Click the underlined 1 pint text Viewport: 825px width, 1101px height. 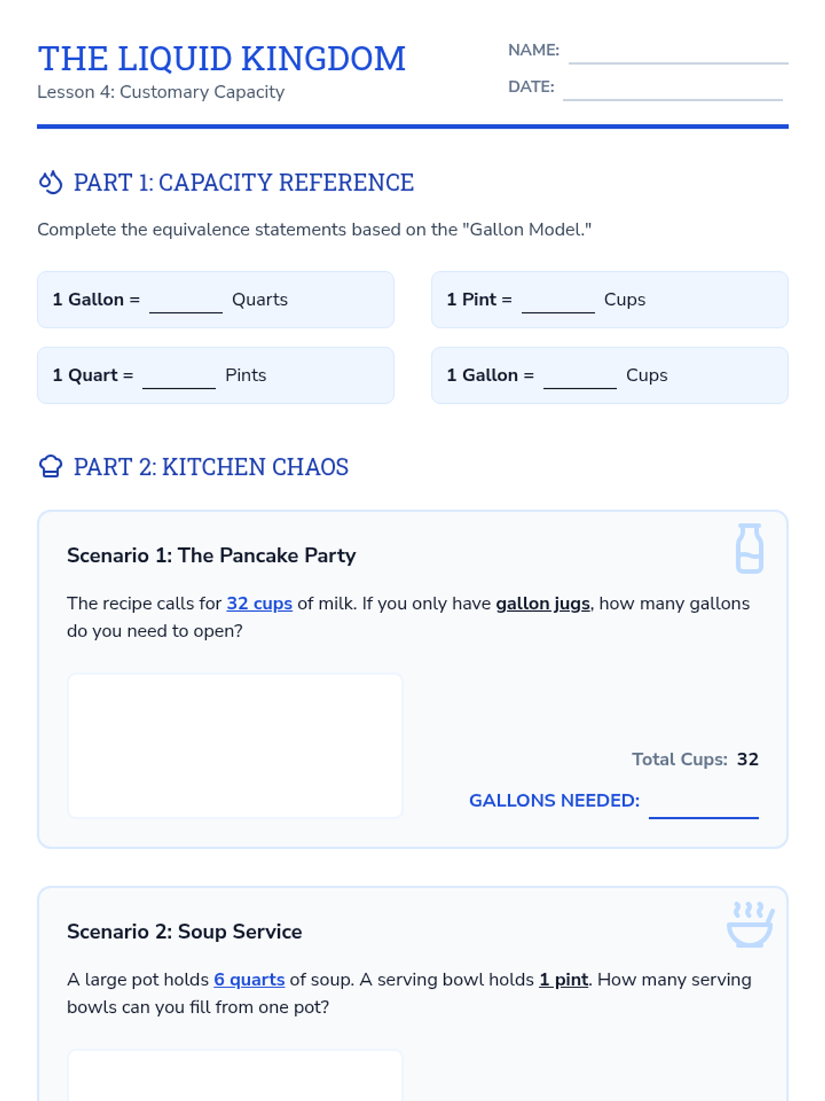(563, 979)
